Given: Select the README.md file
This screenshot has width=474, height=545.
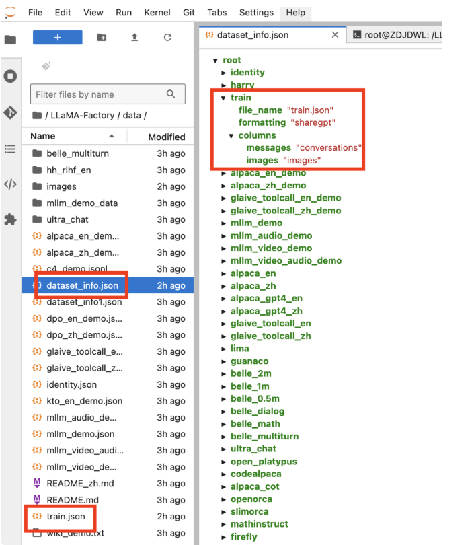Looking at the screenshot, I should click(108, 500).
